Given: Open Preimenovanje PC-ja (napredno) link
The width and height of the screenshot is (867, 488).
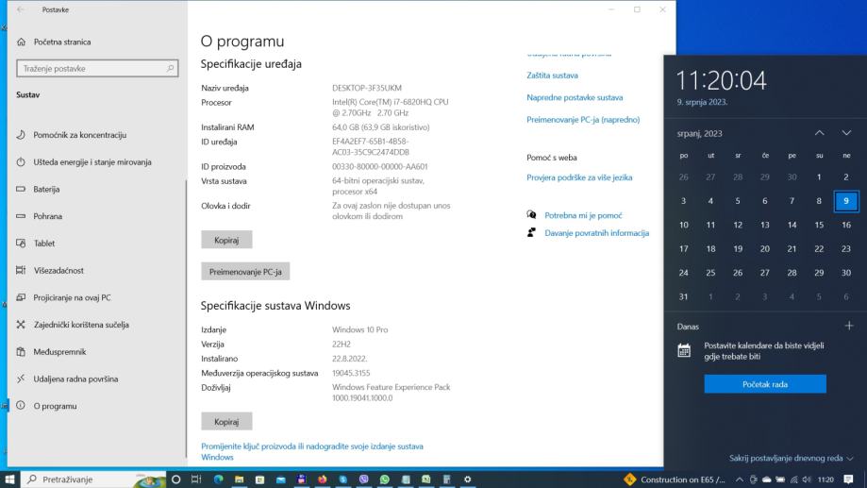Looking at the screenshot, I should tap(583, 120).
